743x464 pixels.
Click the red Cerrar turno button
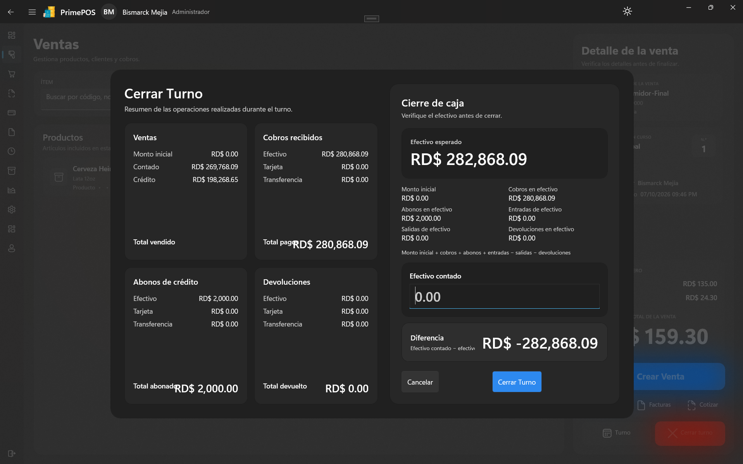(x=690, y=433)
